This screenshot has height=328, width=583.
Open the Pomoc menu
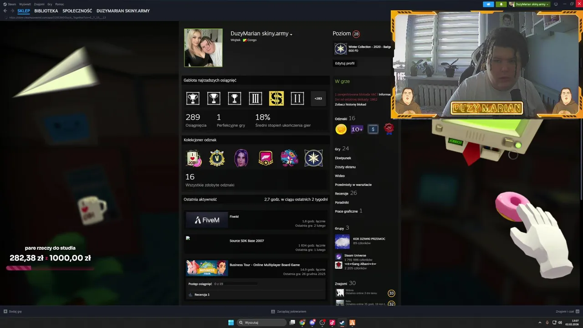coord(60,4)
